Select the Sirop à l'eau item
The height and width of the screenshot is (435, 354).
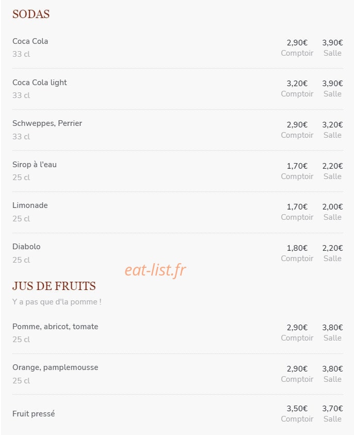point(35,165)
